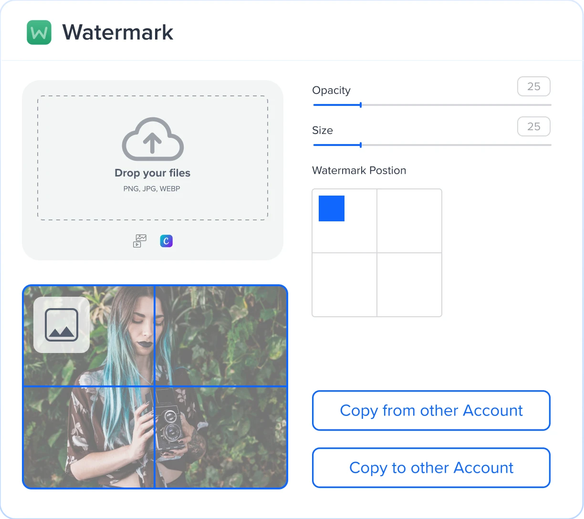Screen dimensions: 584x519
Task: Click the cloud upload icon
Action: (152, 140)
